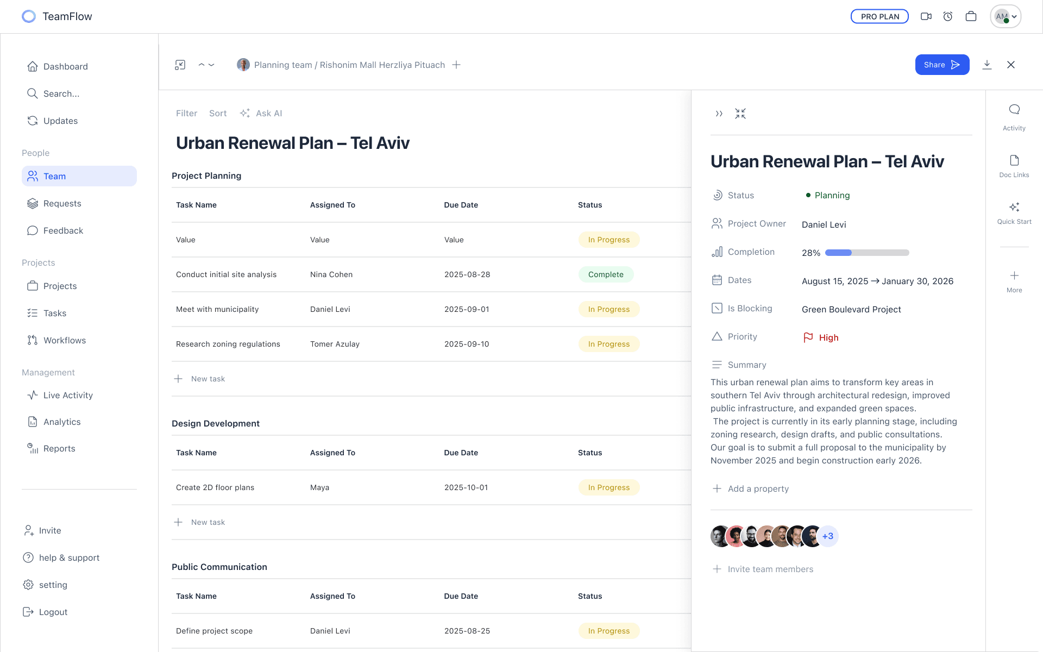Click the Completion progress bar
1043x652 pixels.
click(866, 253)
